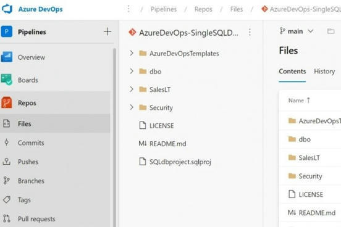This screenshot has width=341, height=227.
Task: Click the Overview icon in sidebar
Action: 7,57
